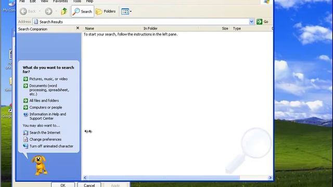Click the Help and Support Center question icon
This screenshot has width=333, height=187.
(25, 114)
